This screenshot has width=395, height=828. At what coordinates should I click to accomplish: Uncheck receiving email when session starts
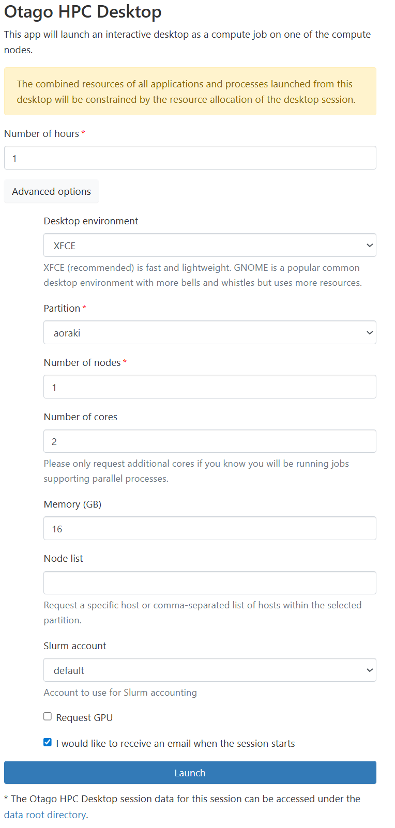point(48,742)
